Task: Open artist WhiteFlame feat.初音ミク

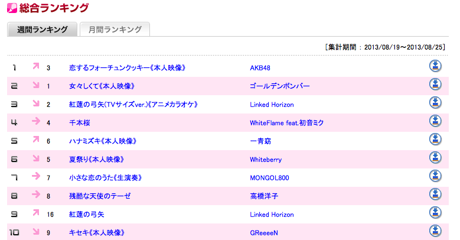Action: (286, 123)
